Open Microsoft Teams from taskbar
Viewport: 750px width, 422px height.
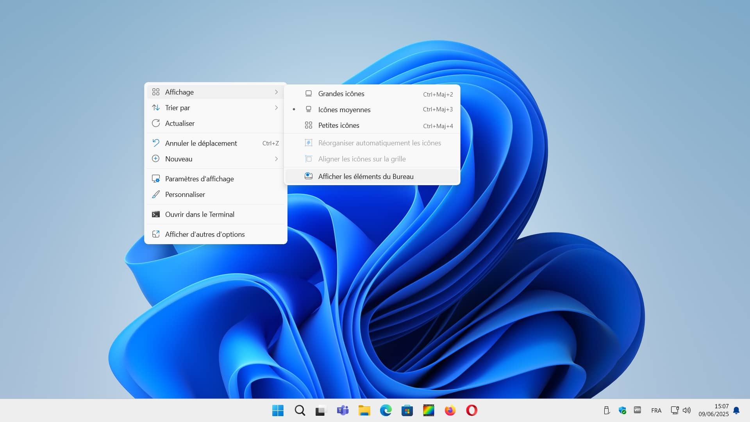point(343,410)
